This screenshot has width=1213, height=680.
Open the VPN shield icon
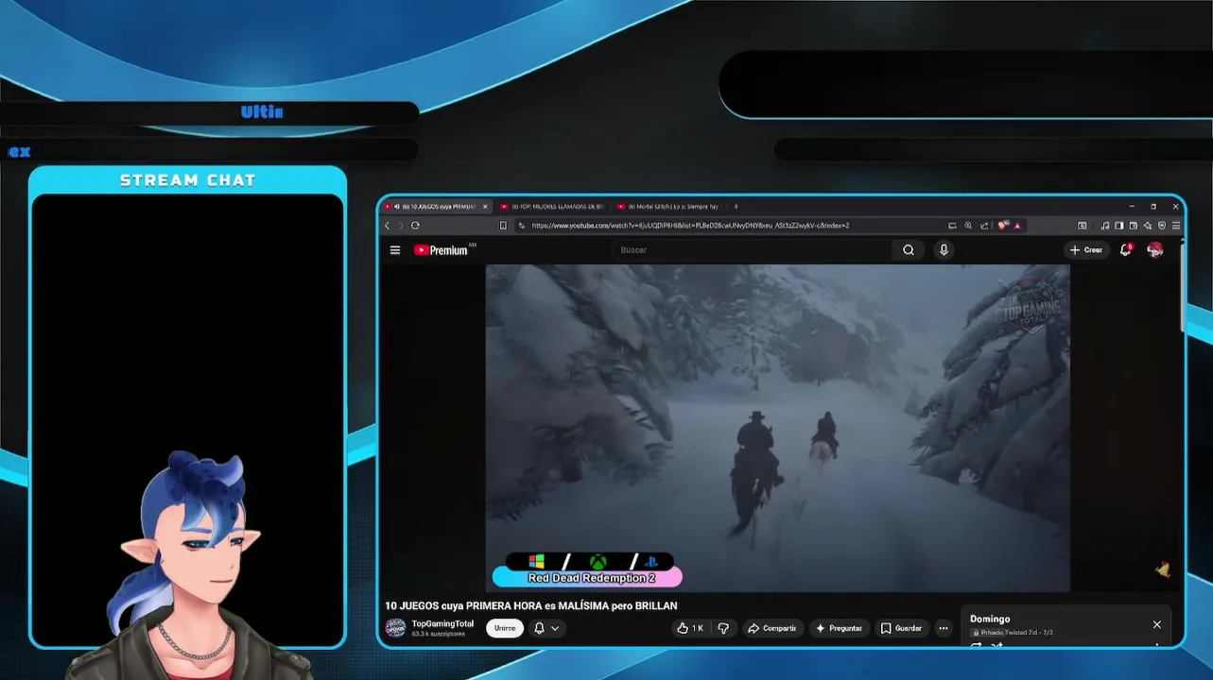pyautogui.click(x=1162, y=226)
